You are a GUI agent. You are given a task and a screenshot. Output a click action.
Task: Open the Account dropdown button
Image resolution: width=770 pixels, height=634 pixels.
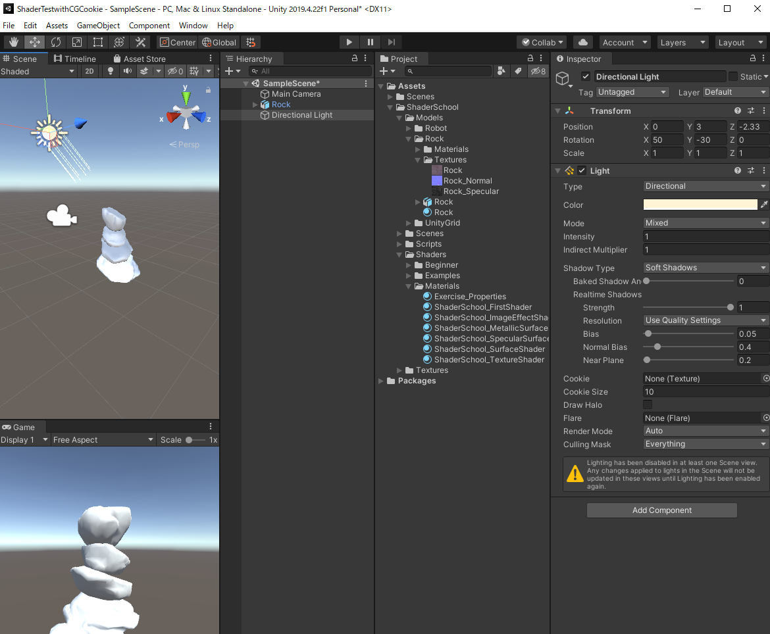click(x=625, y=42)
